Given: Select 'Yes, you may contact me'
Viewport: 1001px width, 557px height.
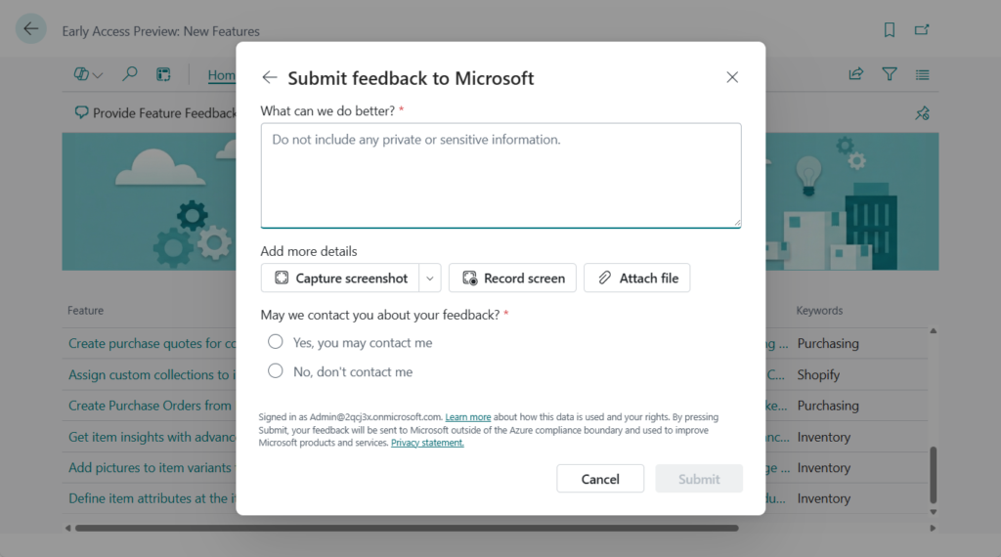Looking at the screenshot, I should click(276, 342).
